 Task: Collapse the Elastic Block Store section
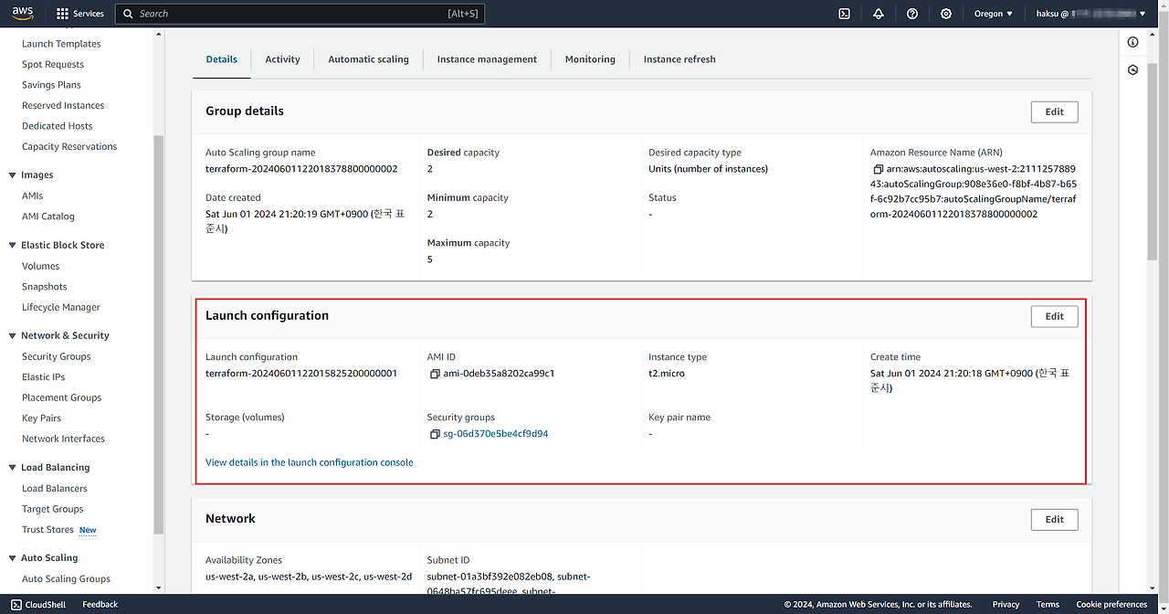click(x=13, y=246)
